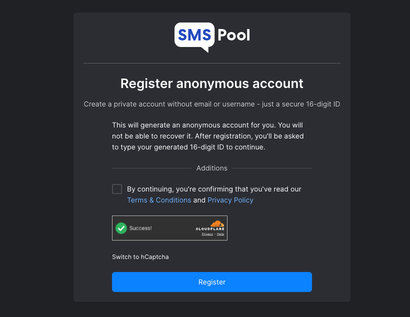
Task: Click the SMS Pool speech-bubble logo
Action: coord(194,36)
